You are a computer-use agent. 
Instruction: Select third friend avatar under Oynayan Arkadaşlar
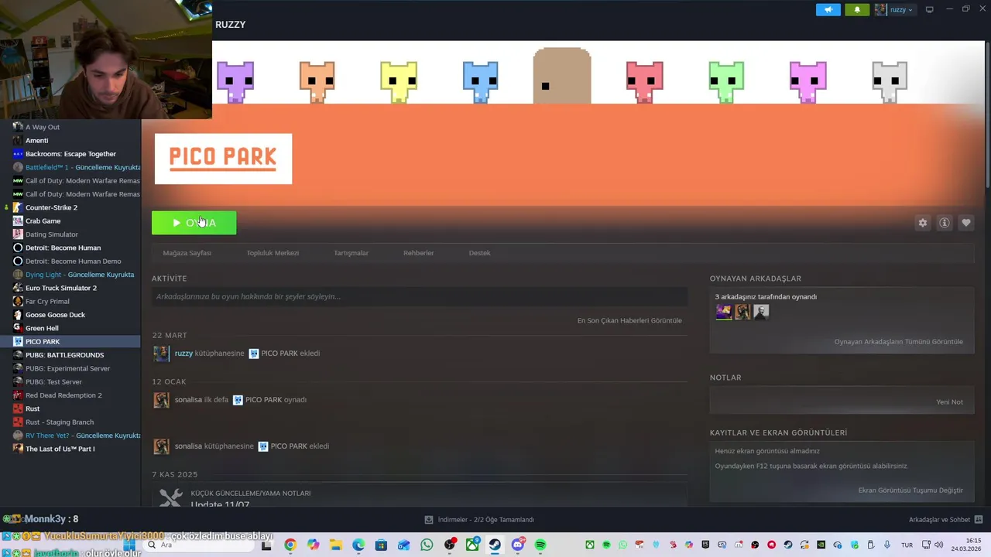tap(761, 312)
